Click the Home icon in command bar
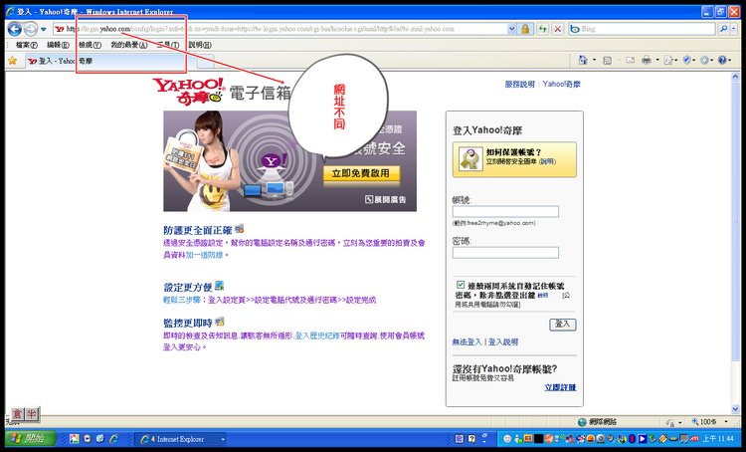The image size is (746, 452). pos(583,60)
